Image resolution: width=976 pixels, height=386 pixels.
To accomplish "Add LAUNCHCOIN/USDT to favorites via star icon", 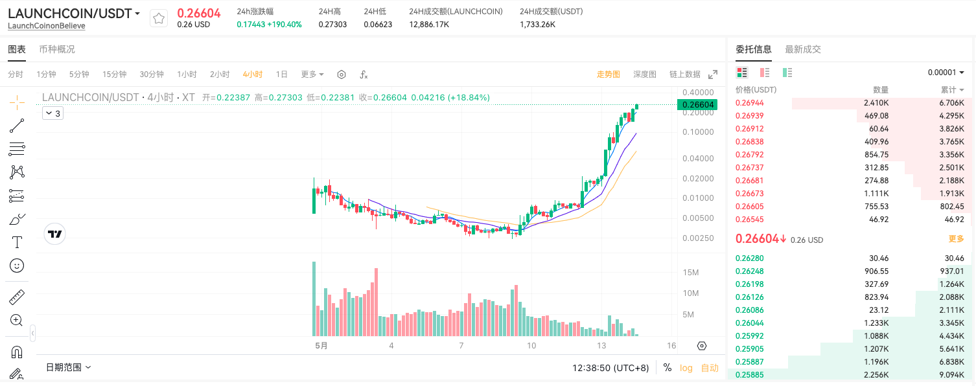I will 159,19.
